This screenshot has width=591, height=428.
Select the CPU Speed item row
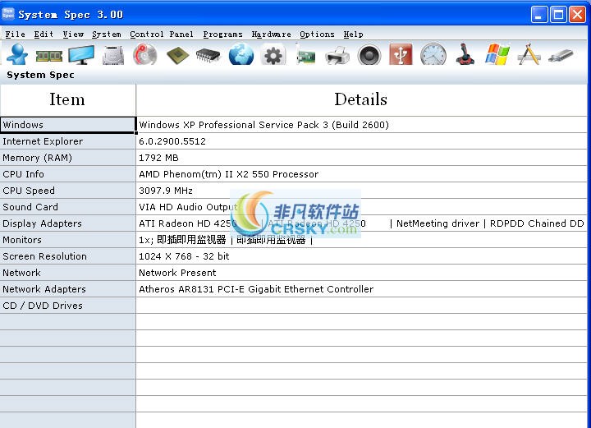(68, 191)
